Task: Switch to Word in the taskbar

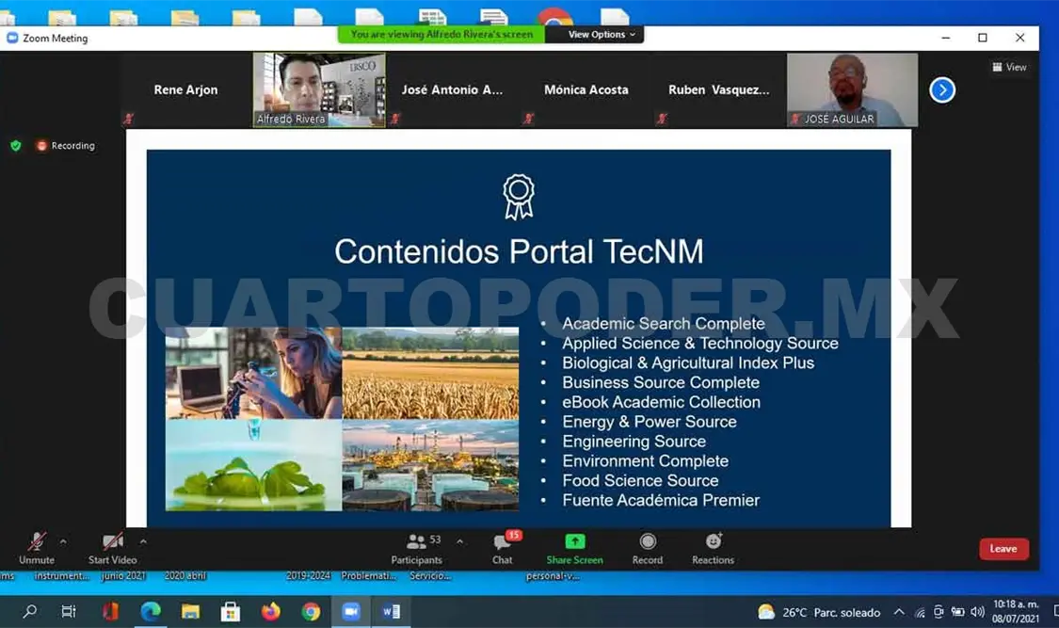Action: [x=391, y=612]
